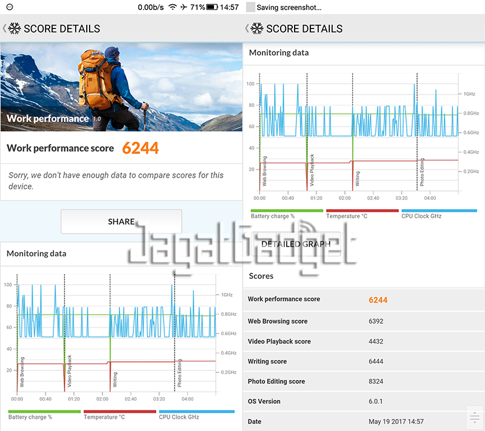
Task: Tap the Saving screenshot notification thumbnail
Action: [250, 7]
